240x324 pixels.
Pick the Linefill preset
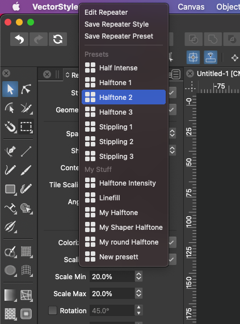[124, 197]
